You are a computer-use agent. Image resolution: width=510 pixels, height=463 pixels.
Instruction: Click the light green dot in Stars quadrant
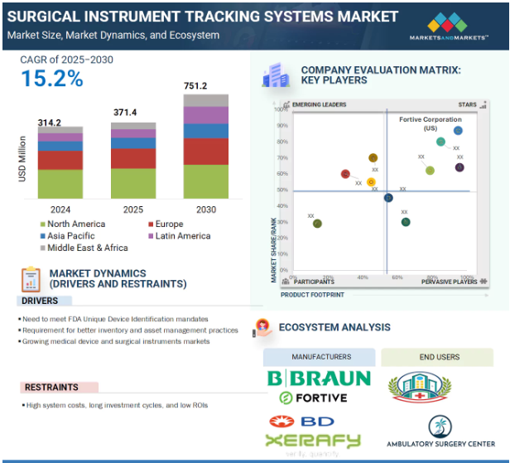(430, 171)
